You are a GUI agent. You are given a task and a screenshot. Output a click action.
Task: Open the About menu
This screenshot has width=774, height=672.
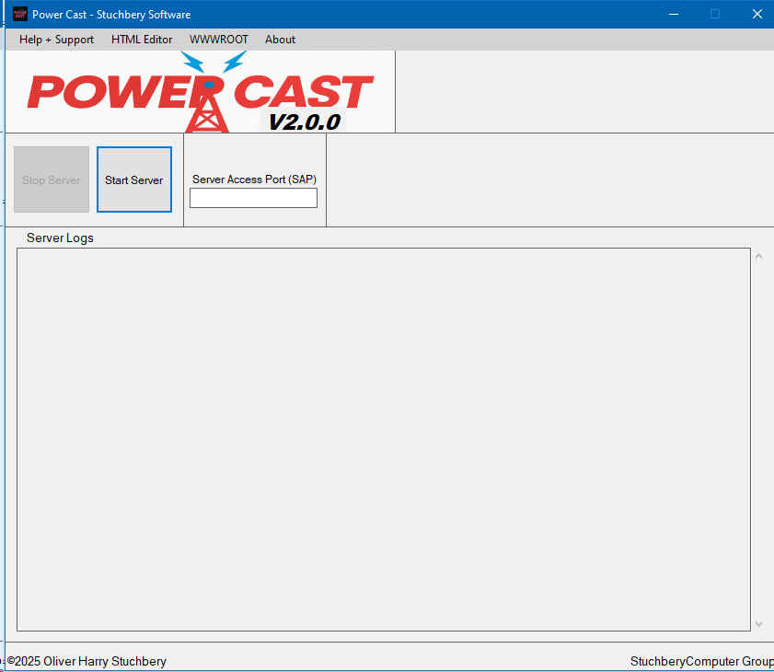coord(280,40)
